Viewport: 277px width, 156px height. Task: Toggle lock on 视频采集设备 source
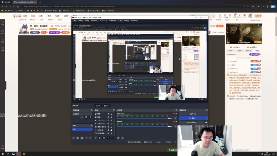point(111,127)
